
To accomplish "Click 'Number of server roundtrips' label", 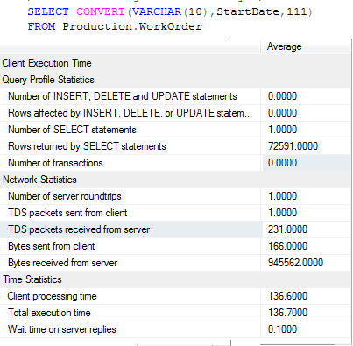I will pyautogui.click(x=65, y=196).
